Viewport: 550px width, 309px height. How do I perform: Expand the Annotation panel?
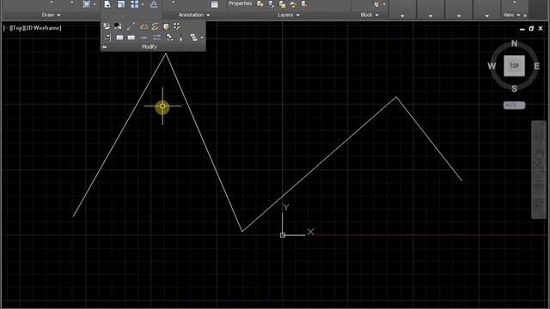[194, 15]
